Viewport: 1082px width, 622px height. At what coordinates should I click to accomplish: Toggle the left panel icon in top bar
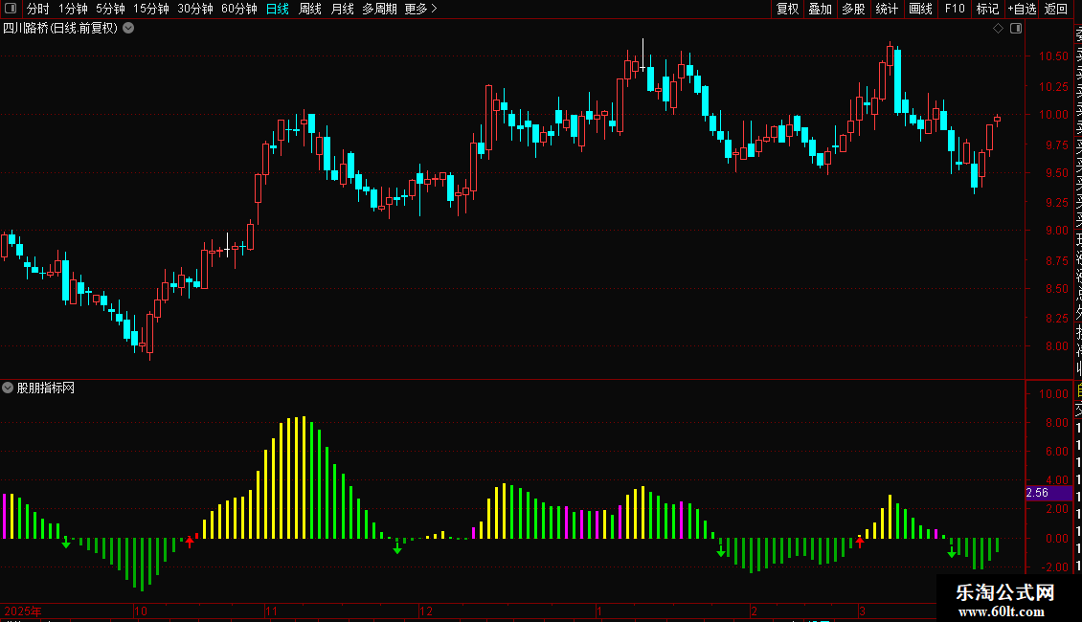11,9
